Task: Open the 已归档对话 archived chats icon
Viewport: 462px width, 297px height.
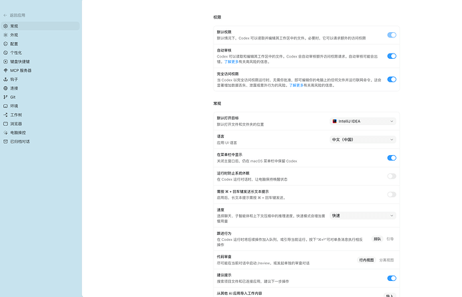Action: pyautogui.click(x=5, y=142)
